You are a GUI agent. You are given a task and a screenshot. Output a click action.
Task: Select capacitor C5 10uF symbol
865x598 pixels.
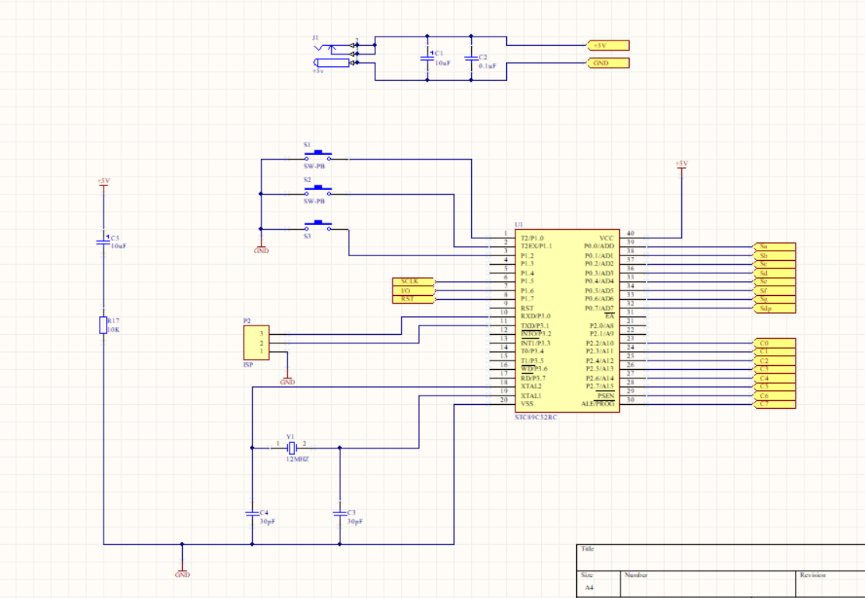coord(103,241)
